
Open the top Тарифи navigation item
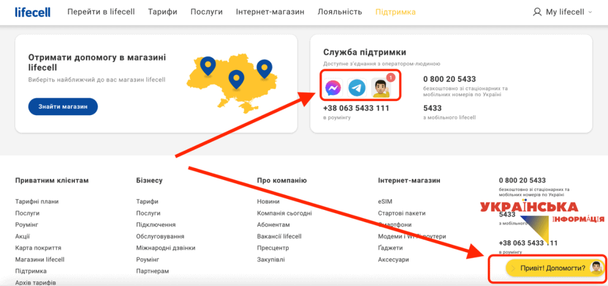click(163, 12)
